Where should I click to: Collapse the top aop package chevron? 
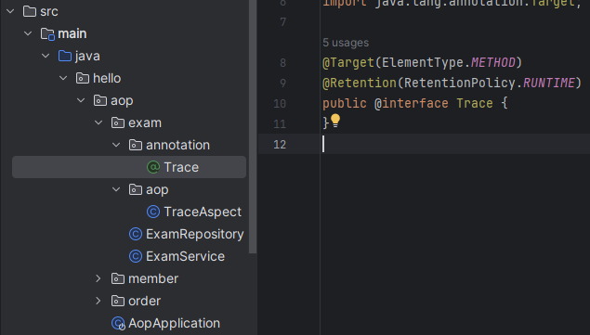pos(81,100)
